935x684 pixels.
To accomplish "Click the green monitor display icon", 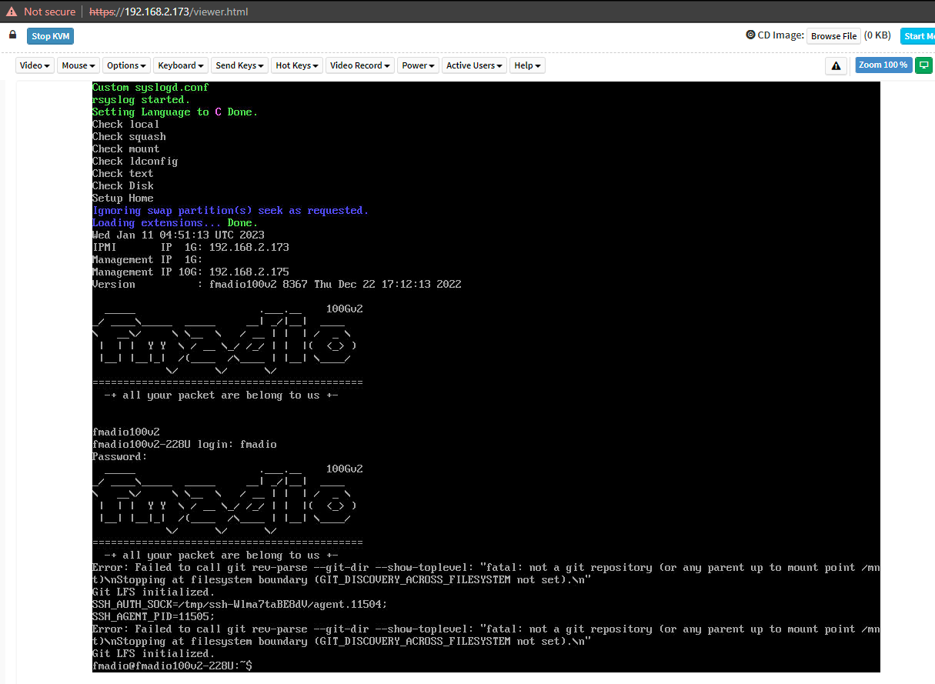I will coord(923,65).
